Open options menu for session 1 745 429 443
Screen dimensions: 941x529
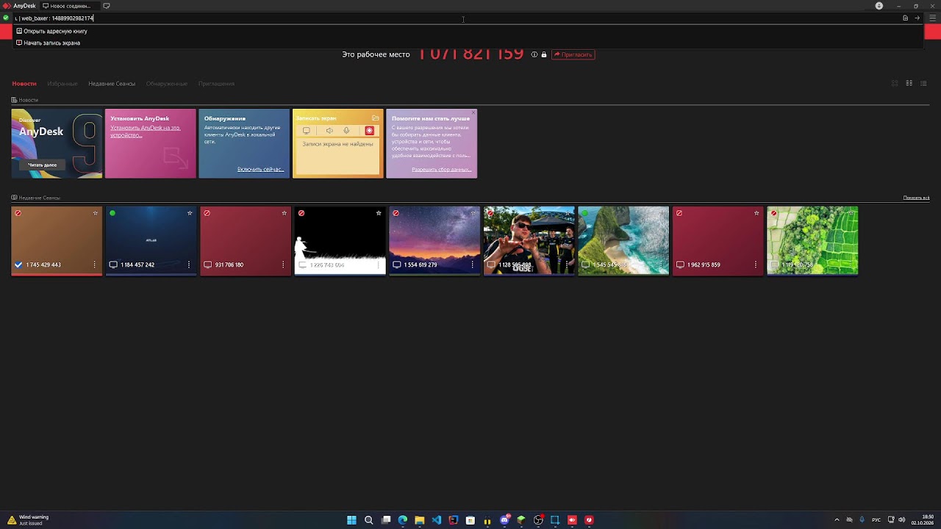point(94,264)
